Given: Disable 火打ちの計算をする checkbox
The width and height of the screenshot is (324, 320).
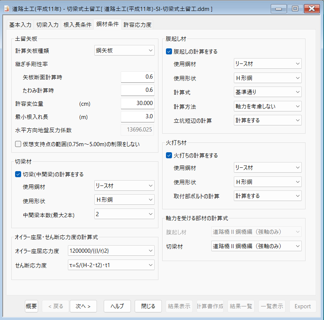Looking at the screenshot, I should pos(169,155).
